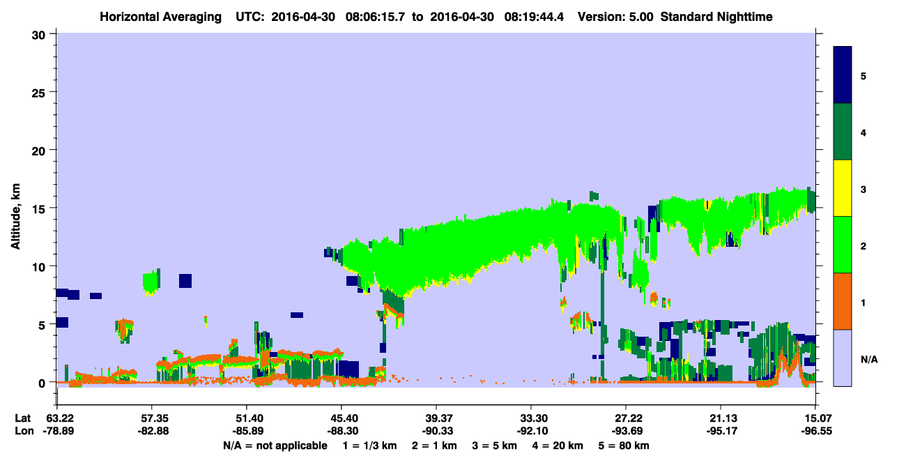Screen dimensions: 906x465
Task: Click the y-axis tick label 25
Action: pos(40,92)
